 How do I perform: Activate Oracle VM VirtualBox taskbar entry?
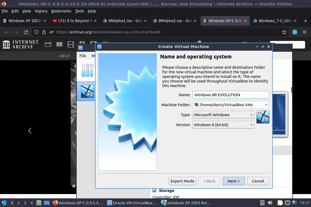tap(132, 203)
